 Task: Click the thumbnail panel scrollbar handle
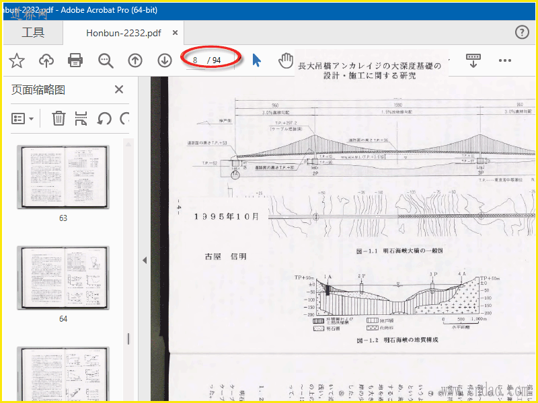[x=128, y=339]
